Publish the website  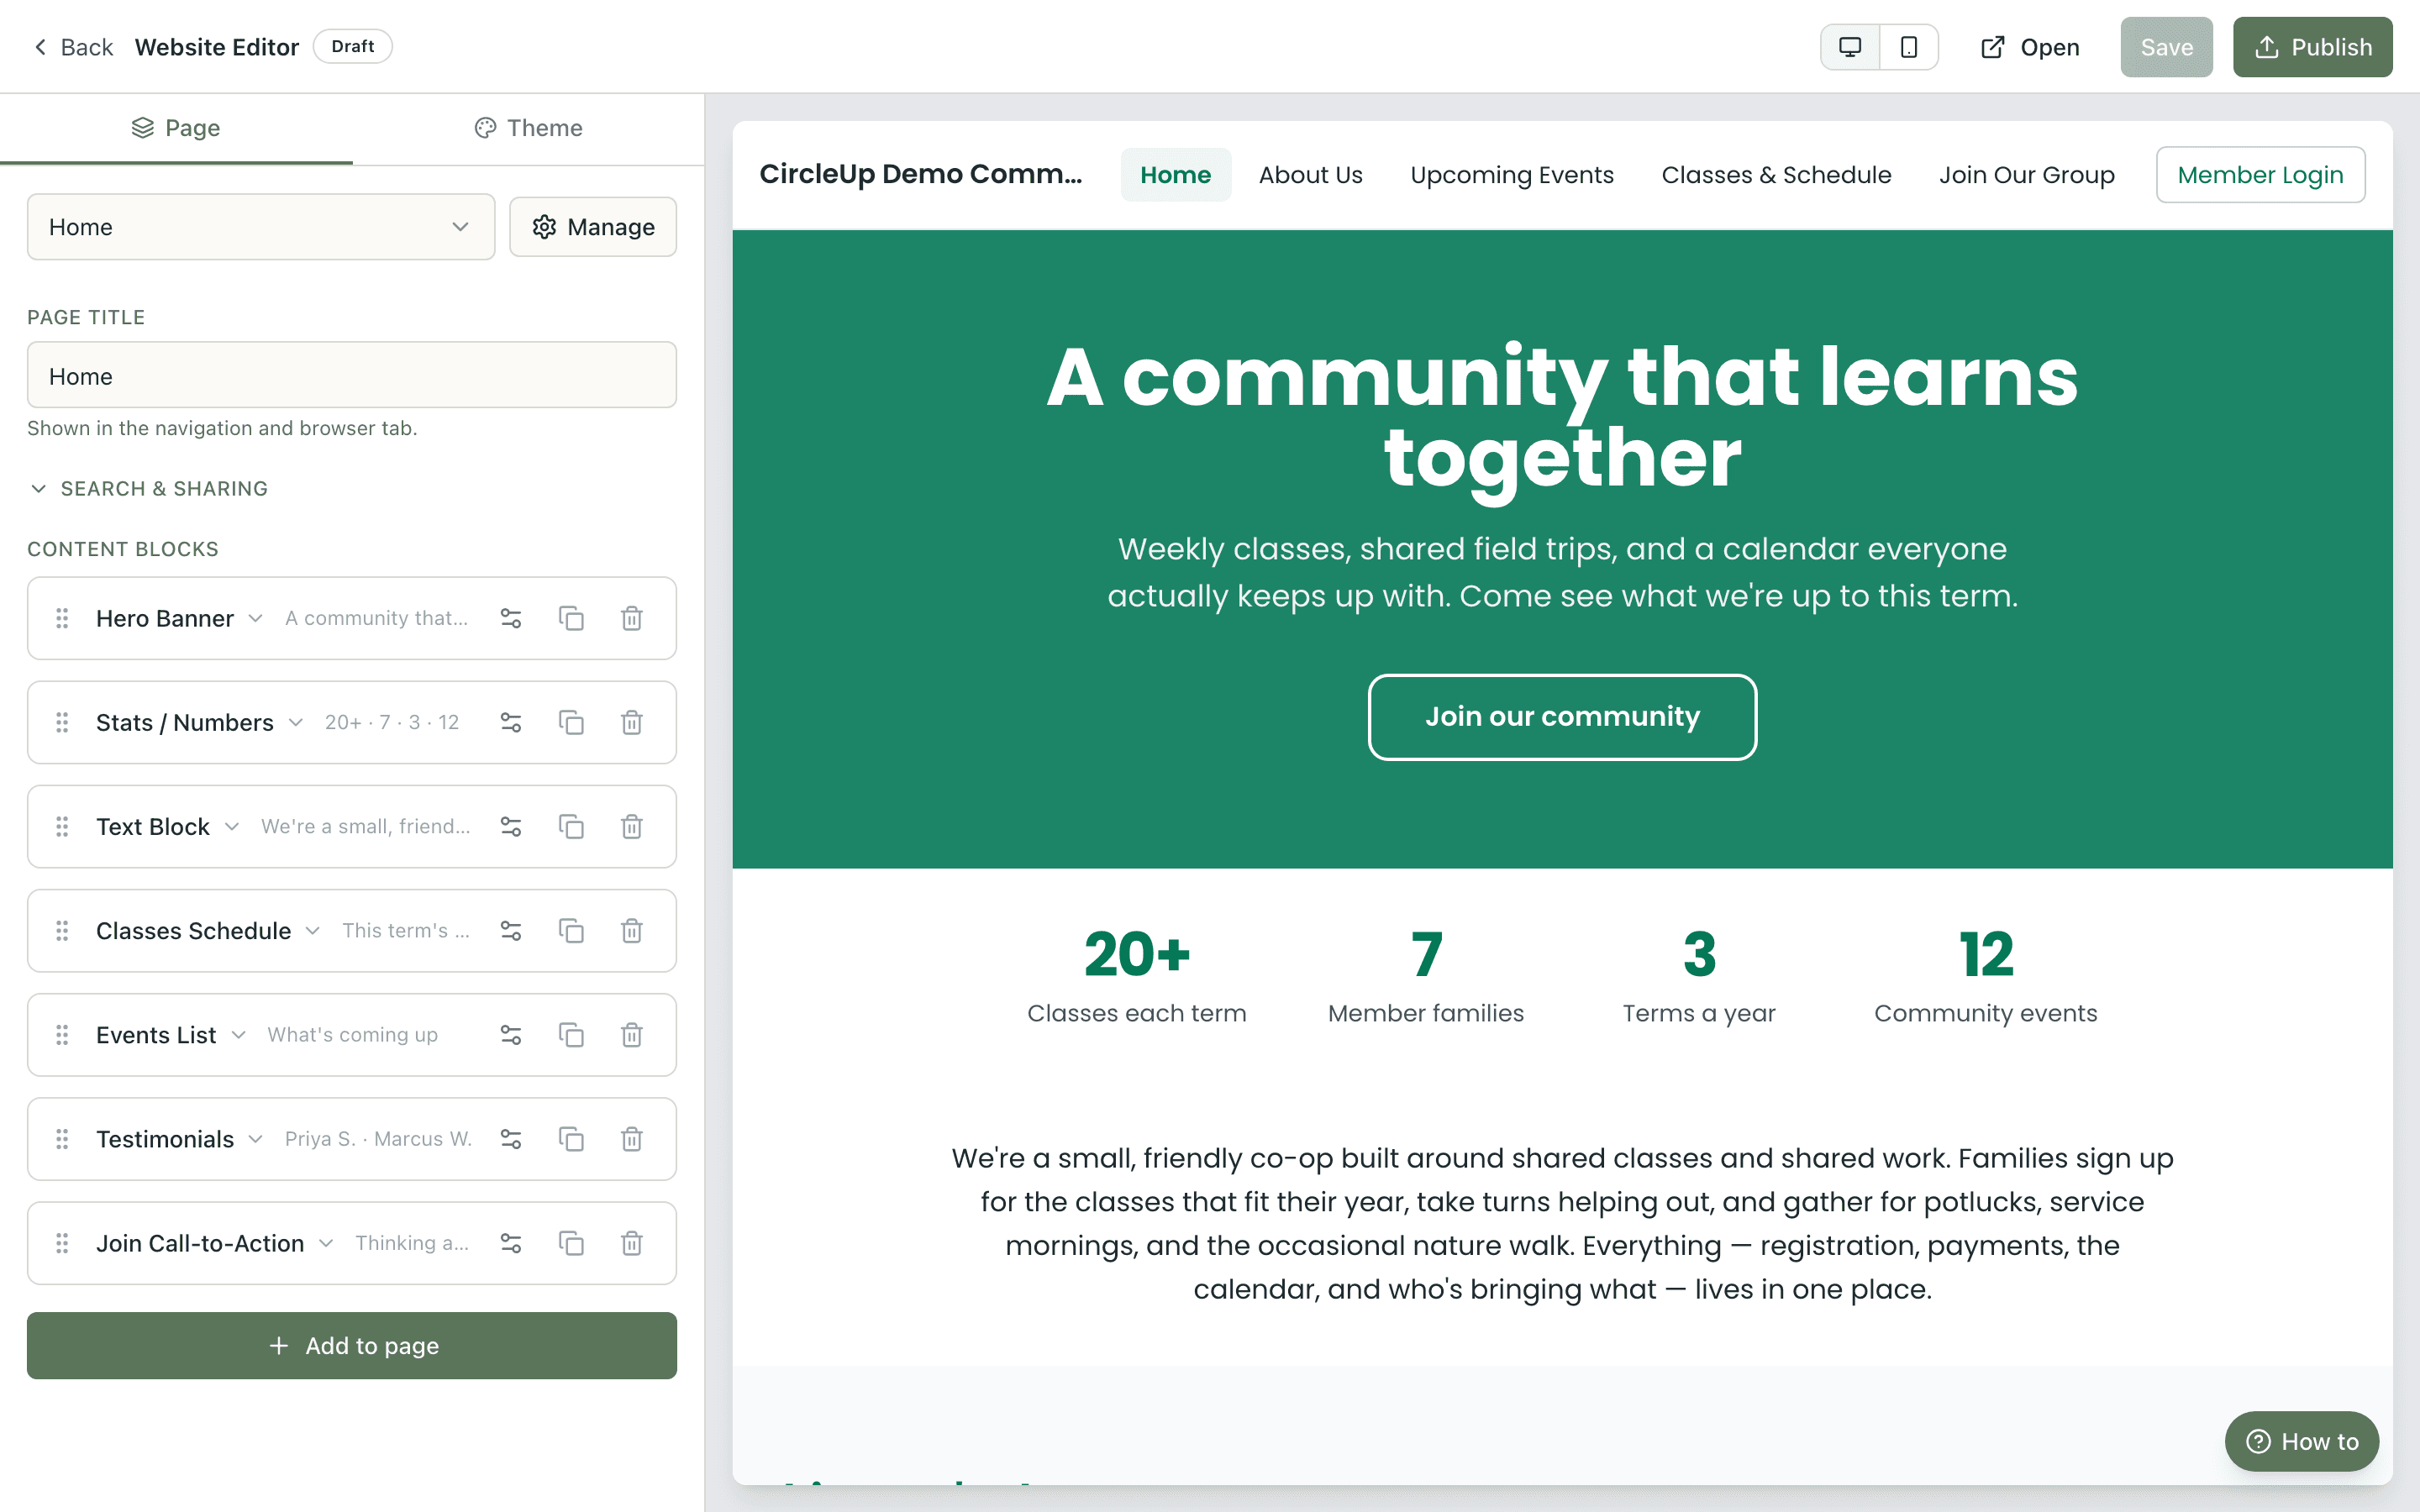pos(2312,47)
